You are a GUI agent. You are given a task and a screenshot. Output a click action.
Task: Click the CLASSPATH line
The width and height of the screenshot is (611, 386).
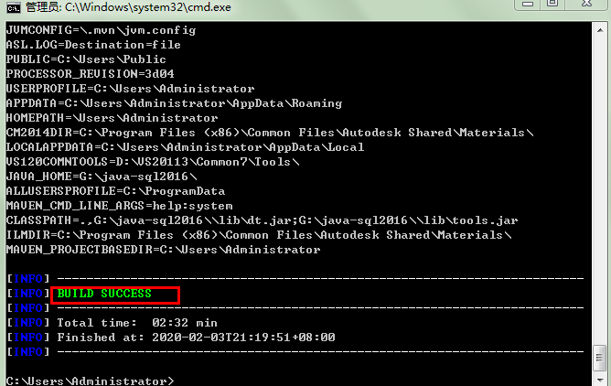click(262, 220)
